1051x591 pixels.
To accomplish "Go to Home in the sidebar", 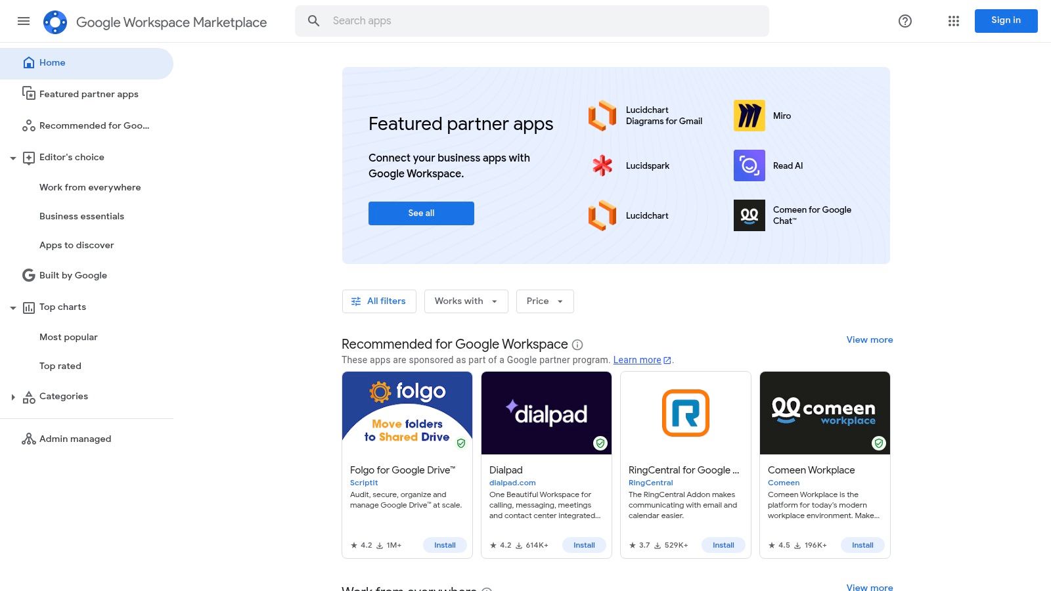I will tap(87, 63).
